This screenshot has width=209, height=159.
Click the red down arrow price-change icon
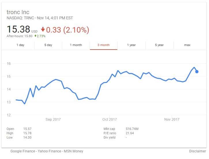tap(43, 29)
